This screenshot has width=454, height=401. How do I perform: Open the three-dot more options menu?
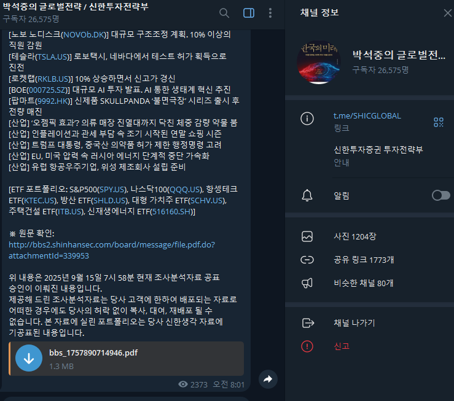click(x=270, y=13)
